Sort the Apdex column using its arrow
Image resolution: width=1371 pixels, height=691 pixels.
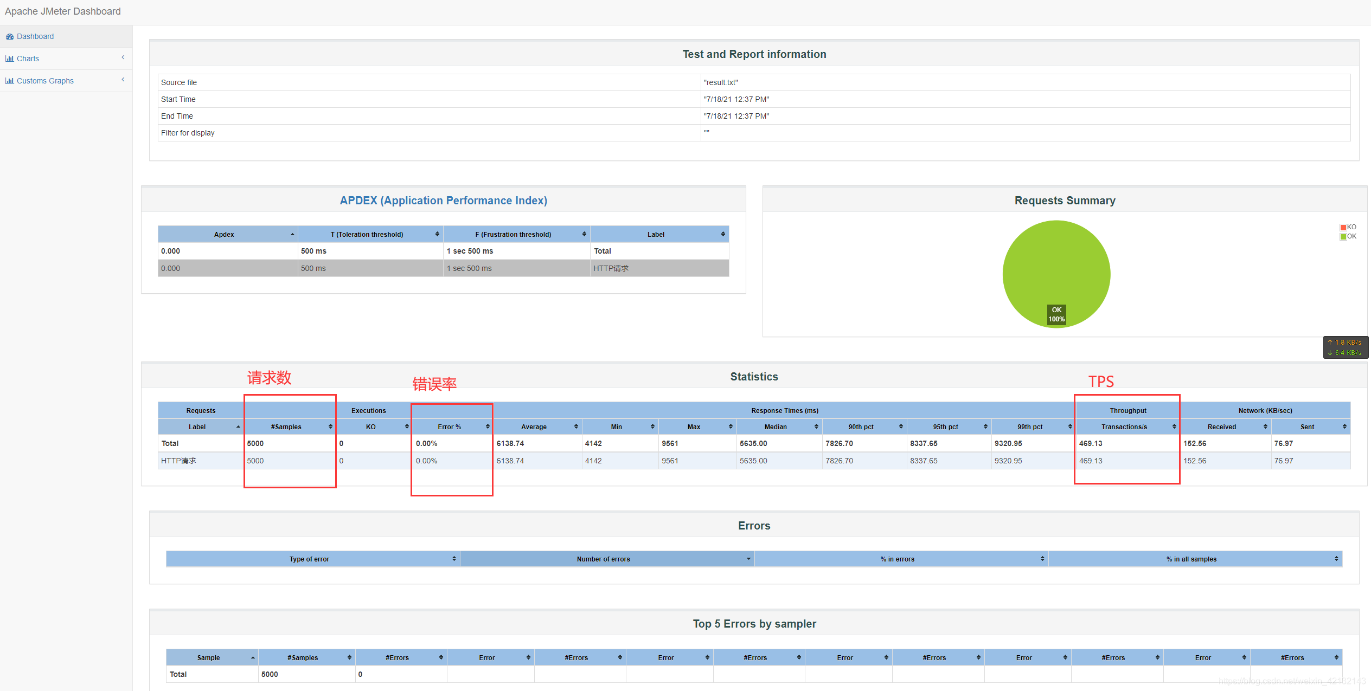click(x=292, y=235)
